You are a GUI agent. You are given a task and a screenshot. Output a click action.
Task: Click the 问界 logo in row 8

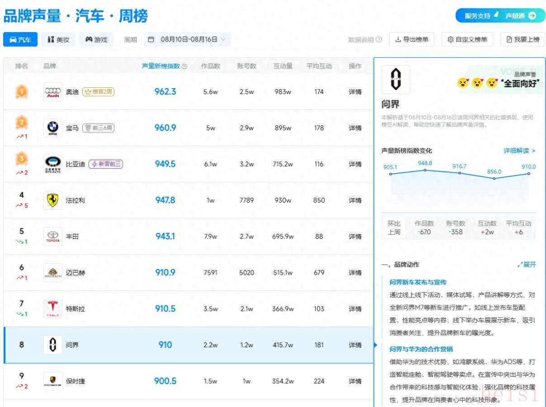pyautogui.click(x=53, y=345)
